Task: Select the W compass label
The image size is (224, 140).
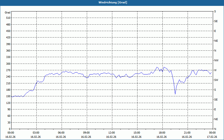Action: [215, 70]
